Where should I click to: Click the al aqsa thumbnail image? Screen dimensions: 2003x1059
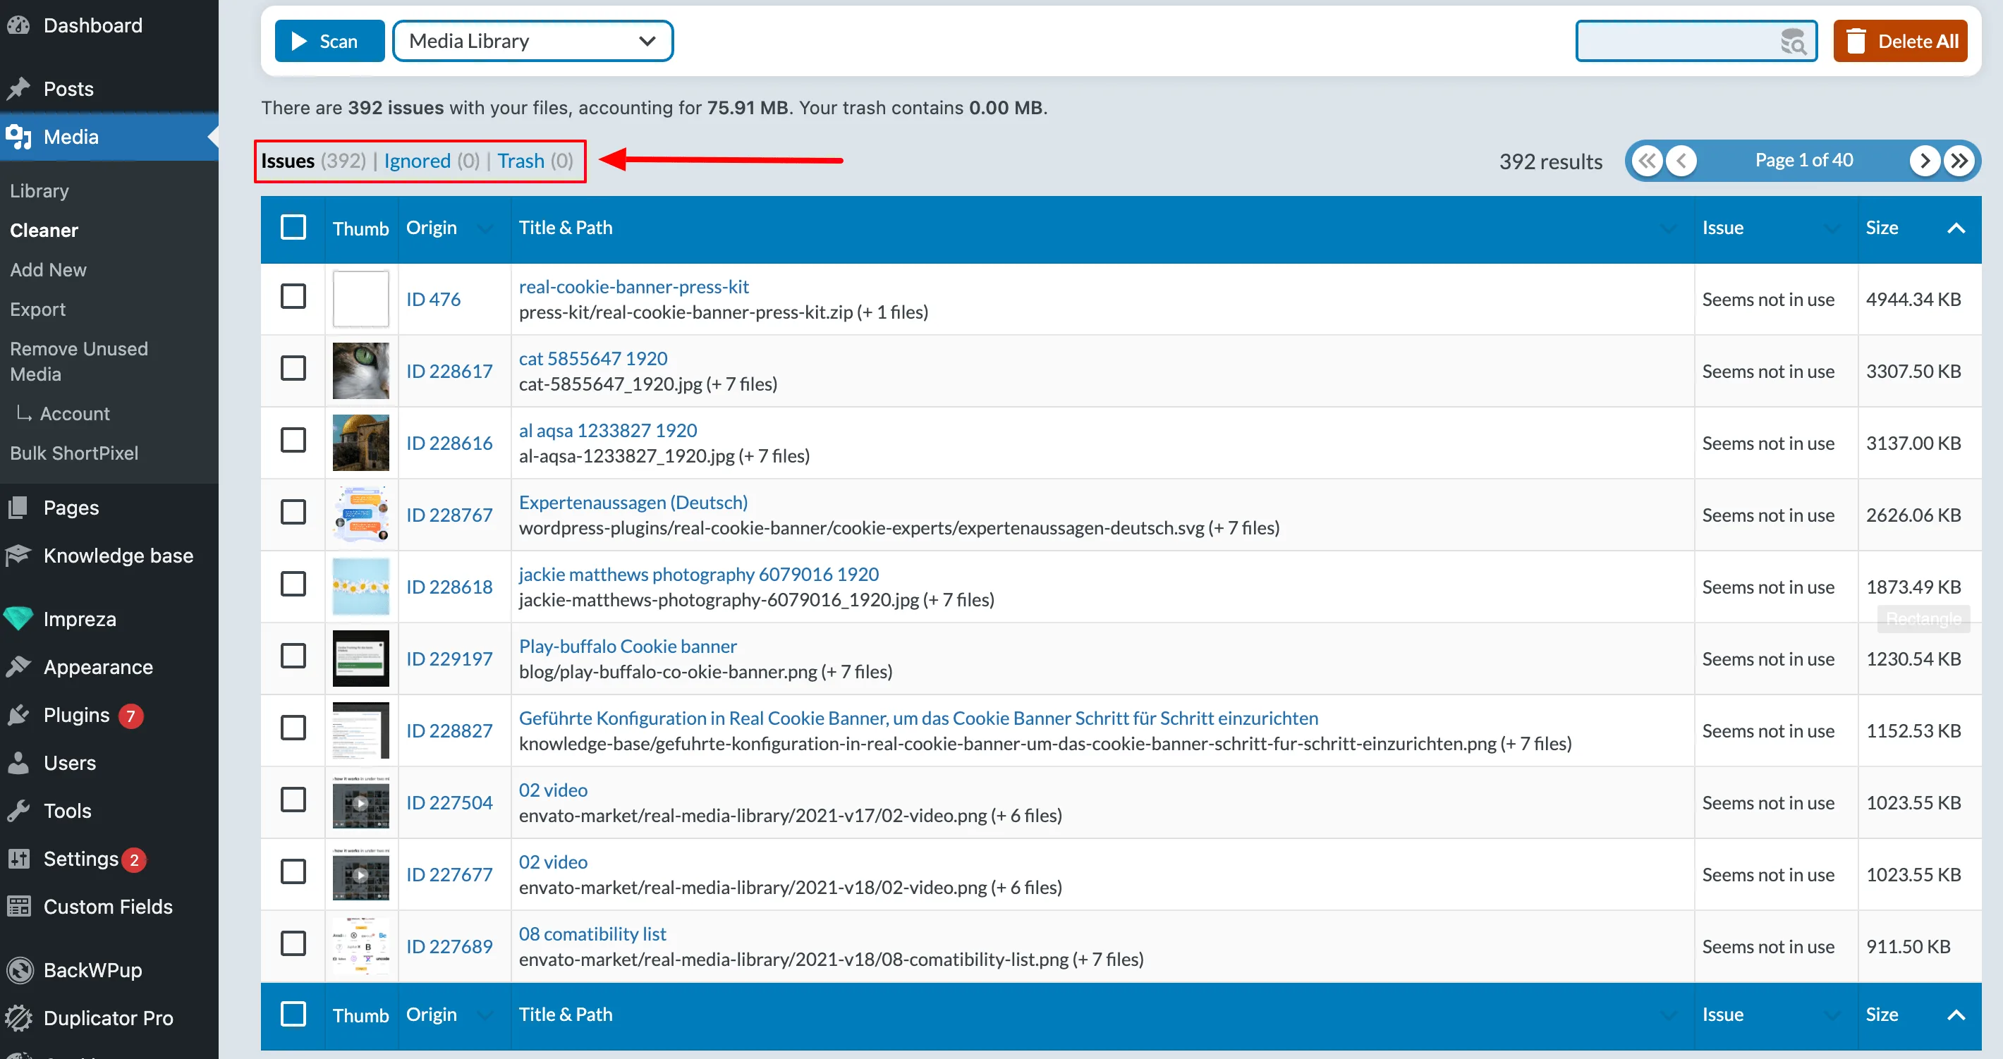361,442
